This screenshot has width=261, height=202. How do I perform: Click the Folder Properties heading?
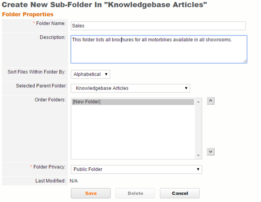pyautogui.click(x=28, y=14)
